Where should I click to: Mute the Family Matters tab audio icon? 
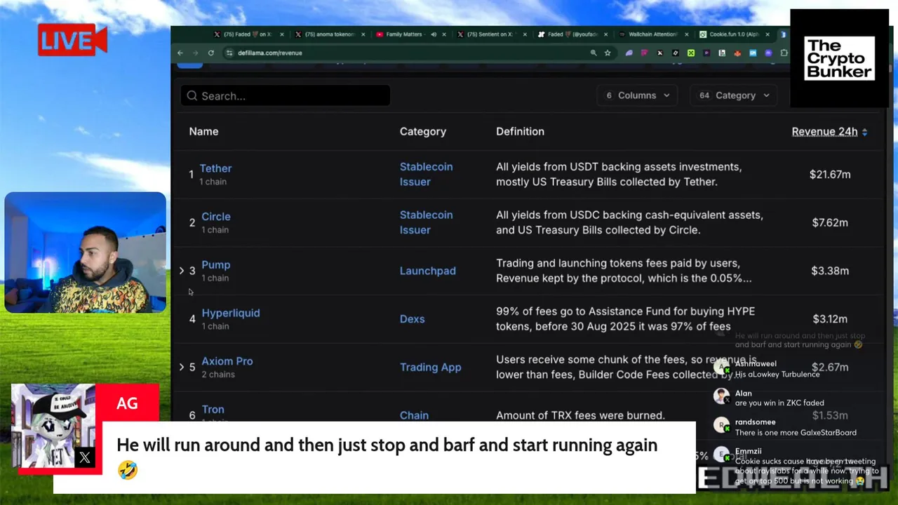(434, 34)
